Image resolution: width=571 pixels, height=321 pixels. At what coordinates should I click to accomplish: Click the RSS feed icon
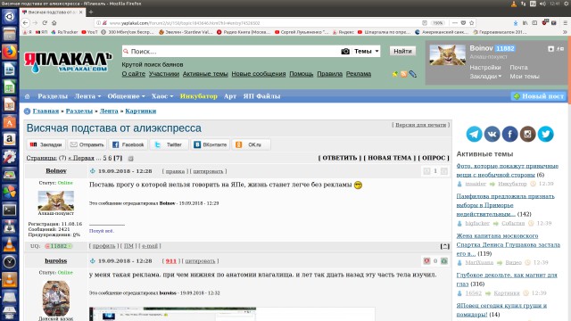click(404, 74)
